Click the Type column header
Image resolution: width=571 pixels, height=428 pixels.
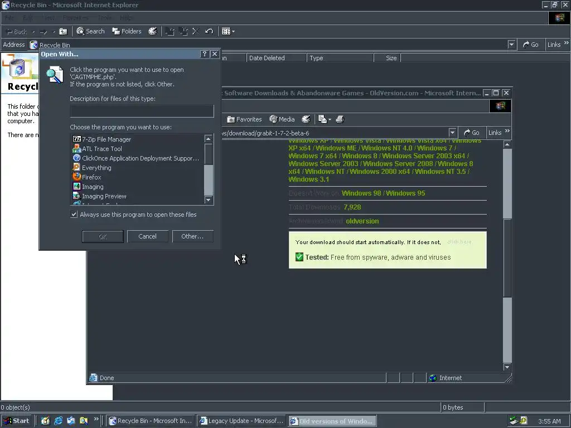tap(340, 58)
